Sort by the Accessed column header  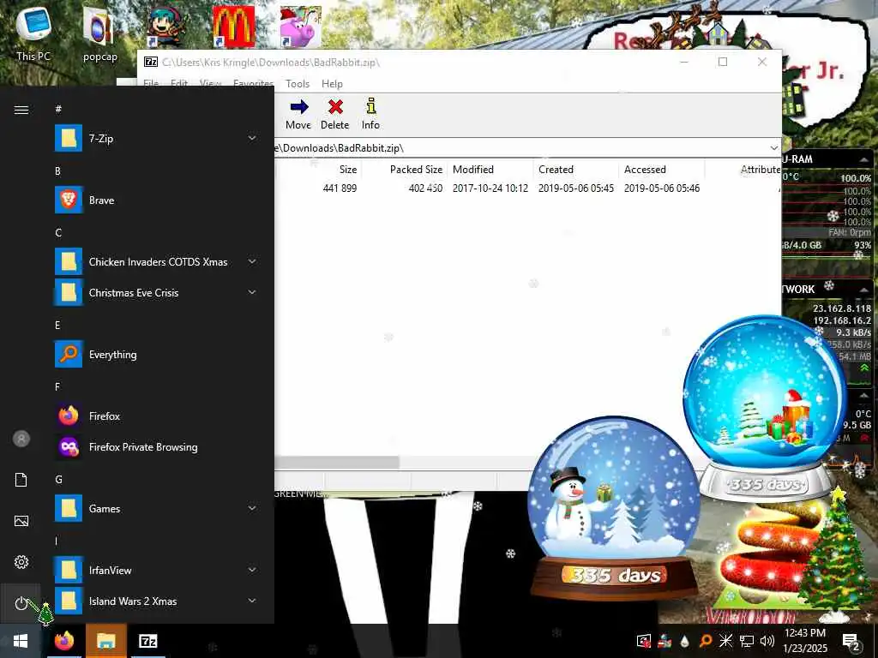pos(645,170)
